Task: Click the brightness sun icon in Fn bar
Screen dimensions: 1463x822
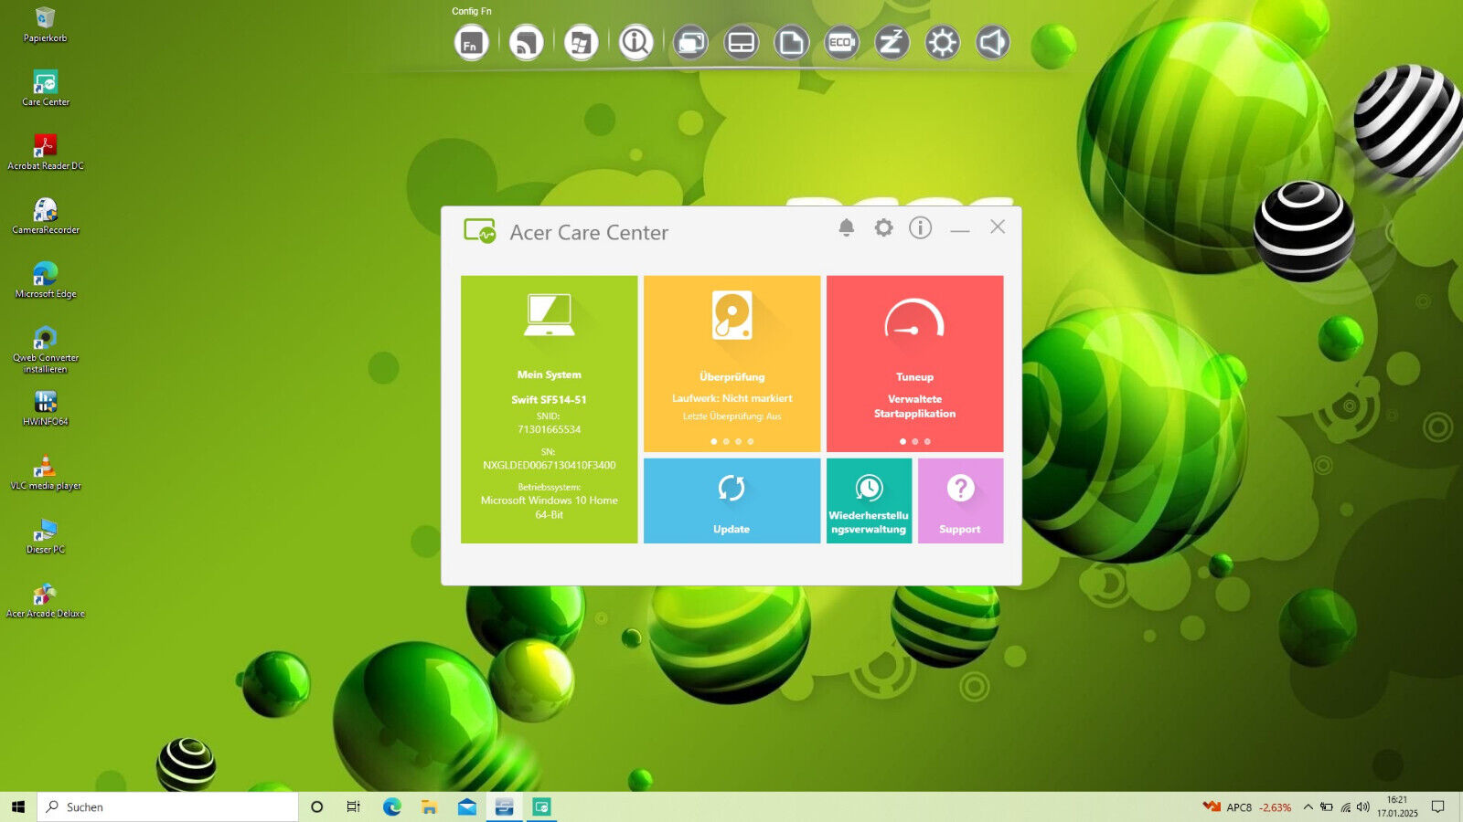Action: 942,43
